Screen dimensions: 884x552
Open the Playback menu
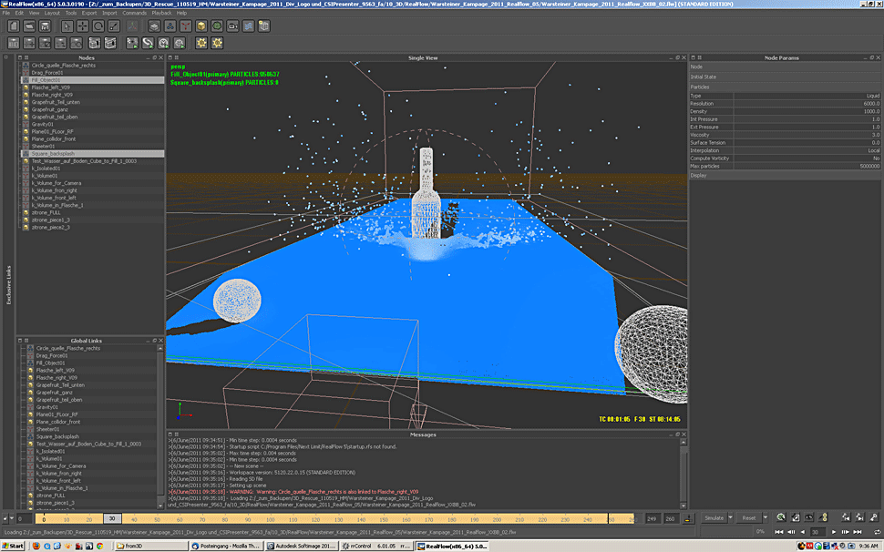click(x=161, y=13)
